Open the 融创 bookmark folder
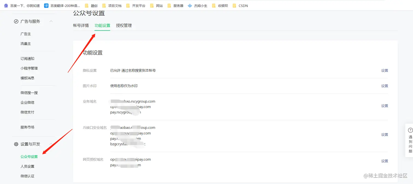The height and width of the screenshot is (184, 413). click(x=91, y=6)
